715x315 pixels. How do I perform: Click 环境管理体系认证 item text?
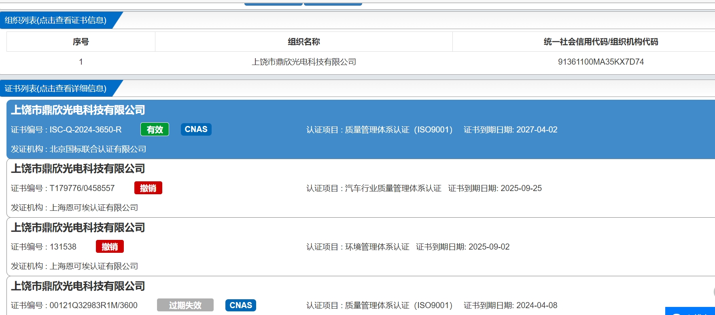[377, 247]
